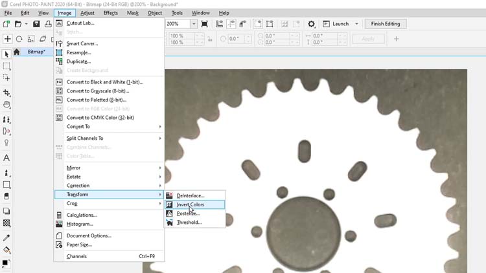Select the Fill bucket tool

6,250
